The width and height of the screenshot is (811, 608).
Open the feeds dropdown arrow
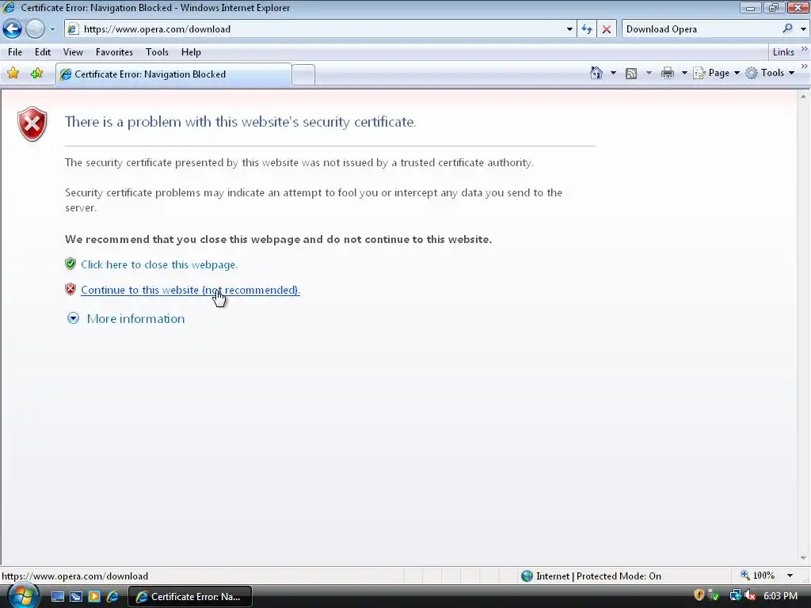point(649,73)
